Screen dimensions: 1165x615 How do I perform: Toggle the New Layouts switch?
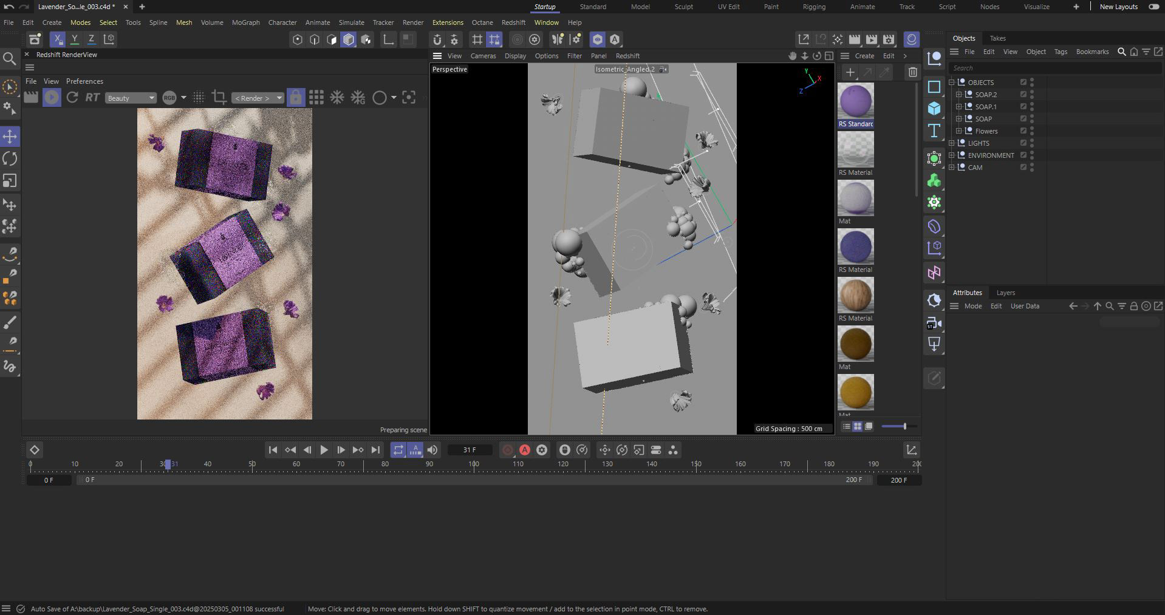coord(1153,7)
